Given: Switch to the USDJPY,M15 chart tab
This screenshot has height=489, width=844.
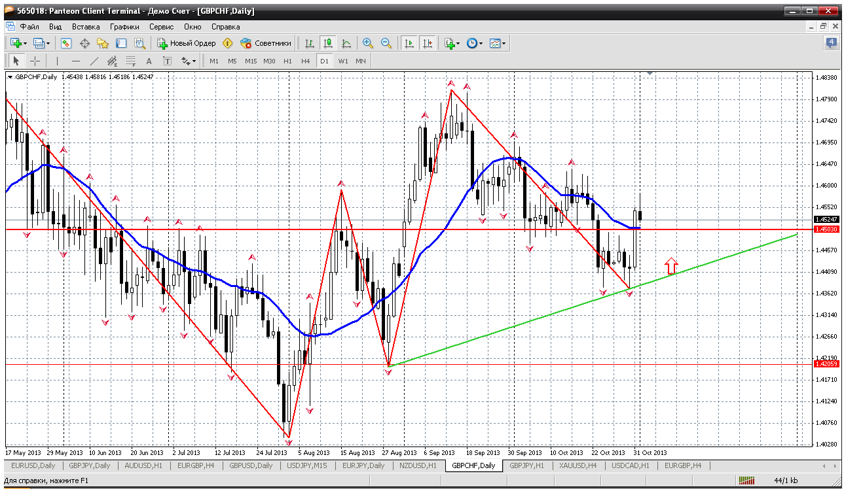Looking at the screenshot, I should [307, 465].
